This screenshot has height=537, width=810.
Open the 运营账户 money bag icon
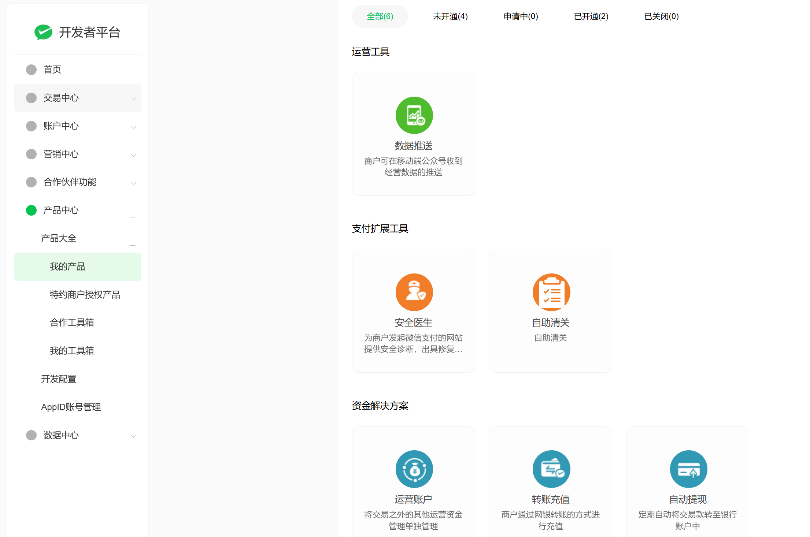click(414, 469)
